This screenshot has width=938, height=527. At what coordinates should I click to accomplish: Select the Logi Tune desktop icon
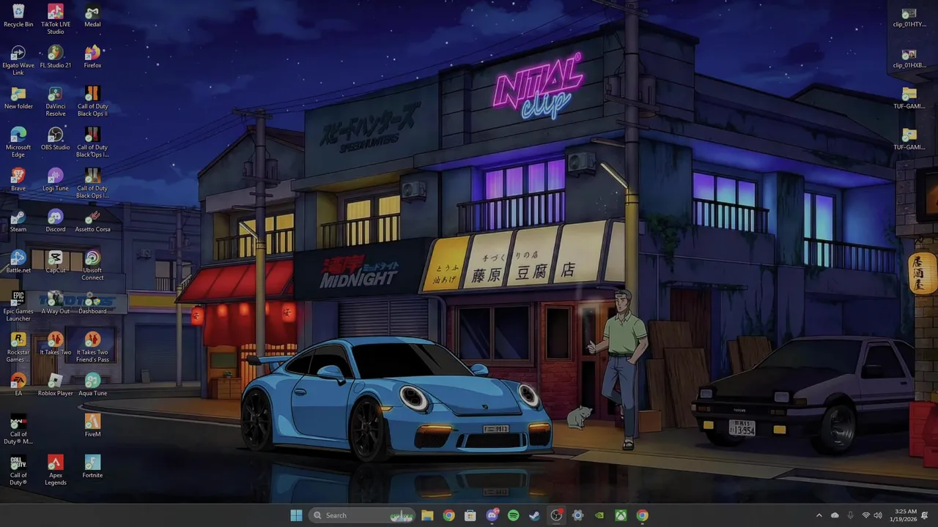coord(56,180)
